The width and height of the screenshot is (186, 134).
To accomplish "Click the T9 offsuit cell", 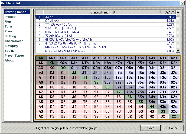I will [x=85, y=82].
